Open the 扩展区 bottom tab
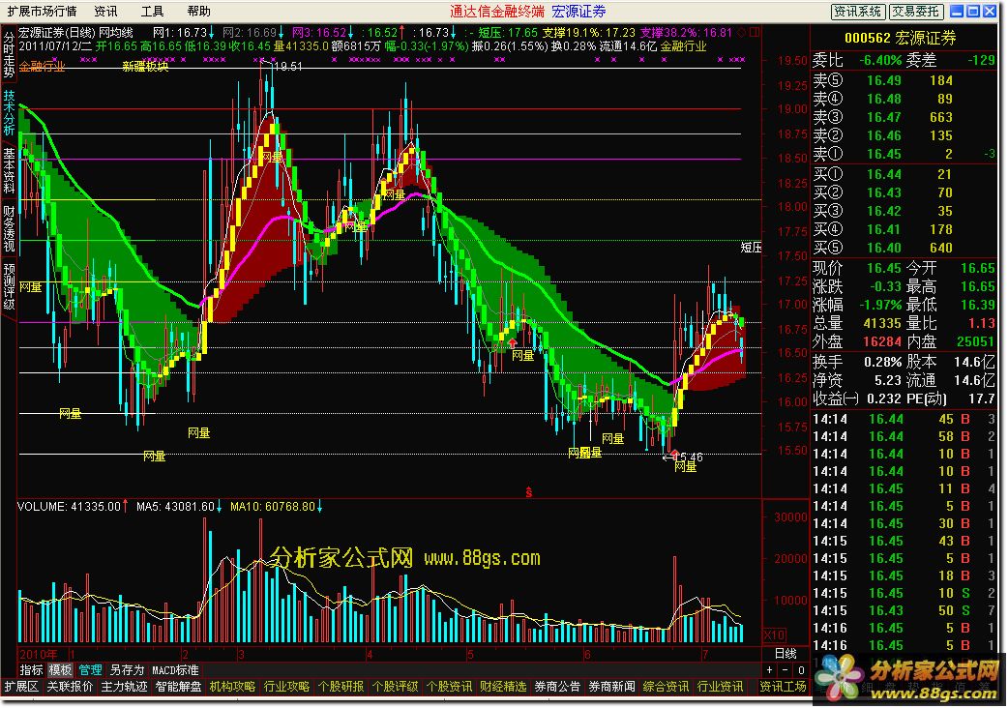 21,687
